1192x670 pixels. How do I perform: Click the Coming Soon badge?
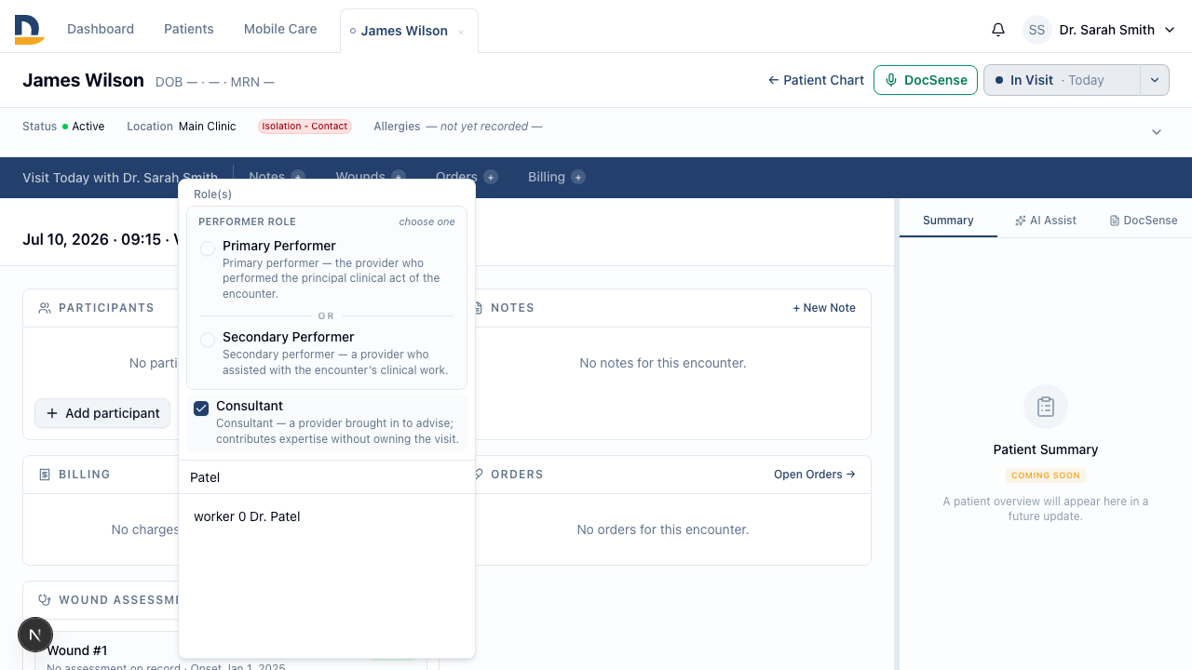pos(1046,476)
